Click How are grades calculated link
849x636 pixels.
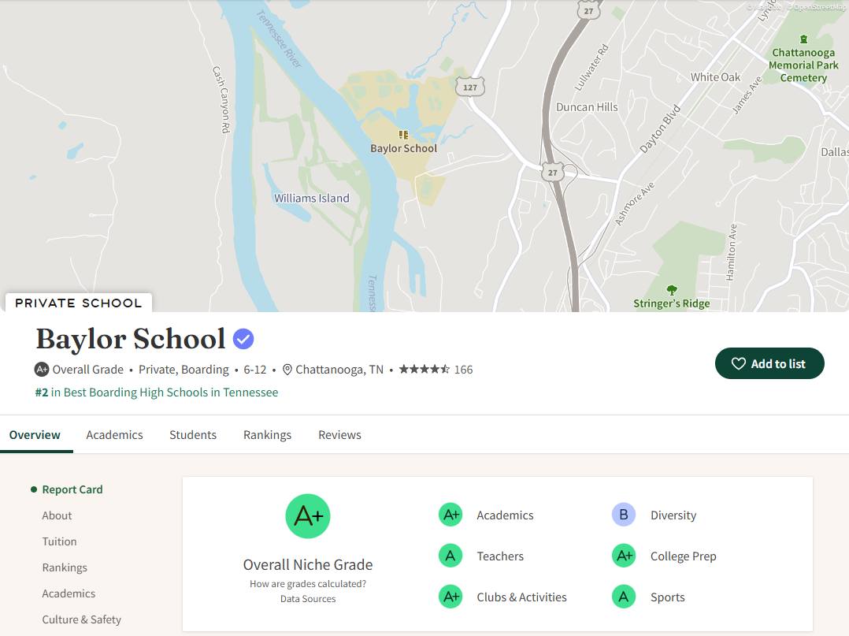(308, 584)
